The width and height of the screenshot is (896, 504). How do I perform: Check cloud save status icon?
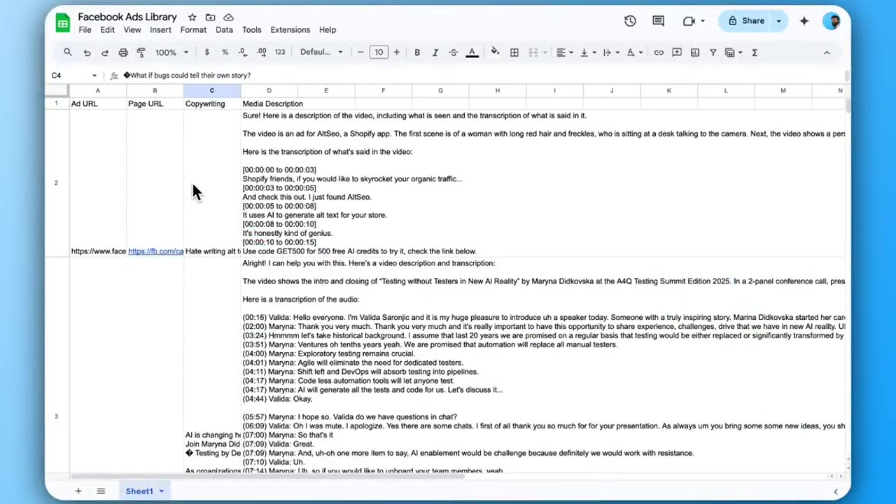[x=228, y=17]
